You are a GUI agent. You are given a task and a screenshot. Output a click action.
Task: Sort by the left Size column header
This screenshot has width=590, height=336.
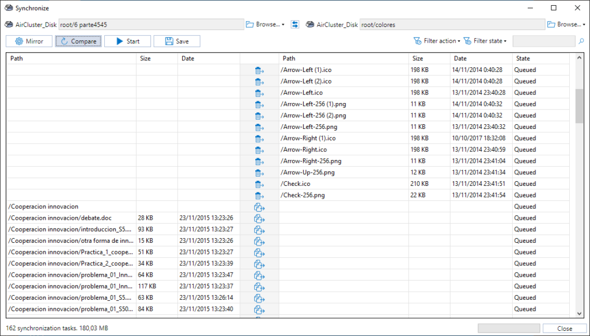pyautogui.click(x=157, y=58)
